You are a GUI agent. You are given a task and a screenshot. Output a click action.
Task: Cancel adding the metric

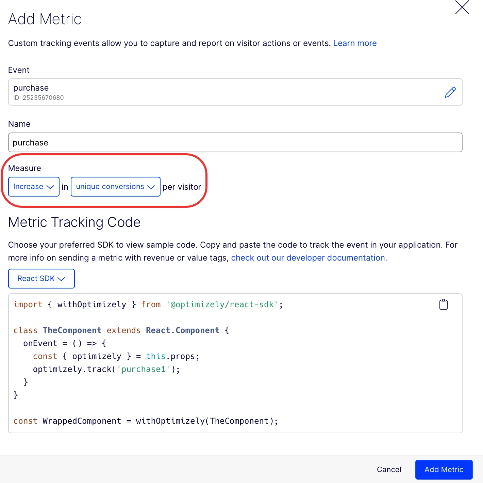(389, 469)
